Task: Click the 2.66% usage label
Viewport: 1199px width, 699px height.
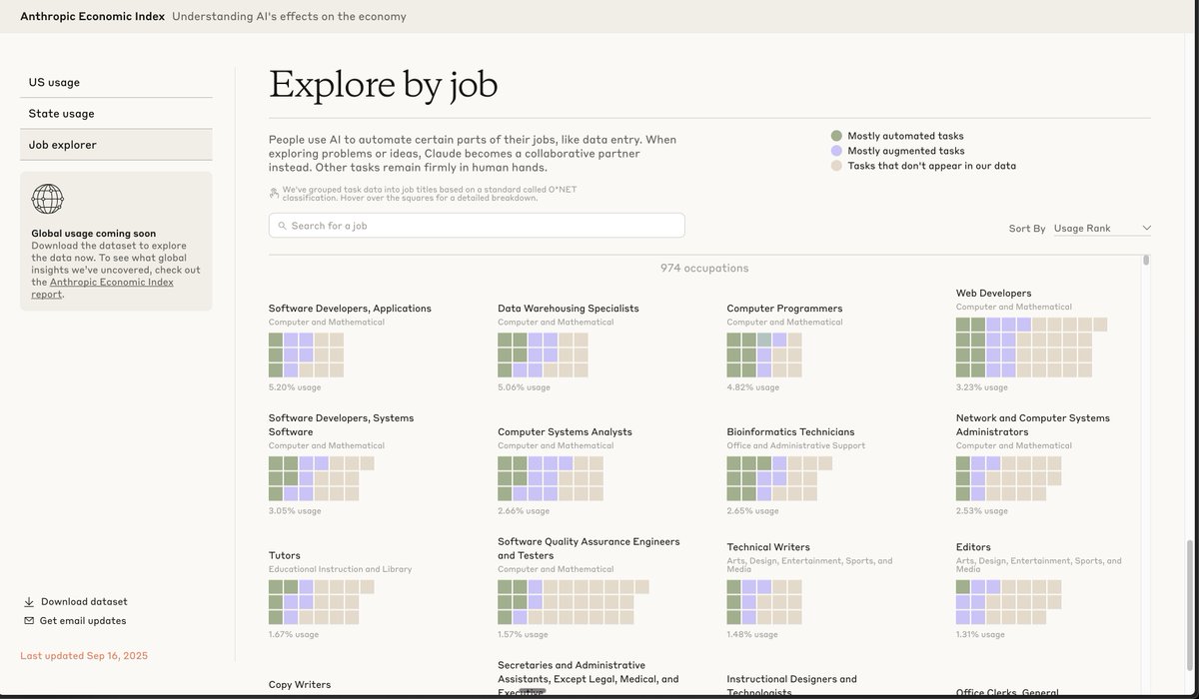Action: click(x=524, y=511)
